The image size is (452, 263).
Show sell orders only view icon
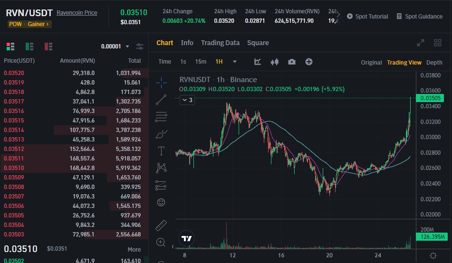click(x=48, y=47)
